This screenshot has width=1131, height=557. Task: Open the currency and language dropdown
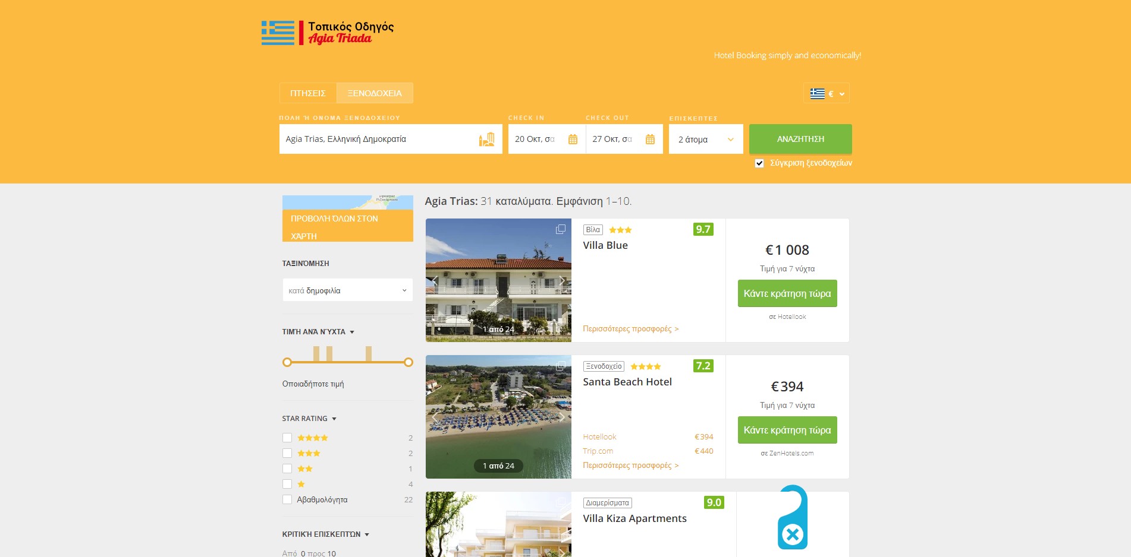(827, 93)
